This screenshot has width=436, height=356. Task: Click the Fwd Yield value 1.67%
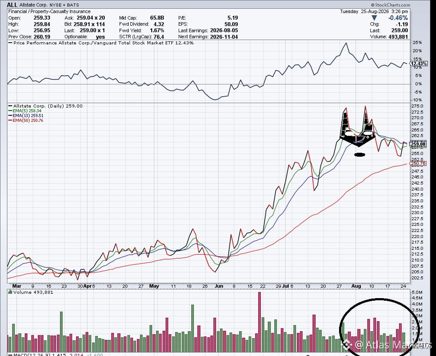coord(156,30)
